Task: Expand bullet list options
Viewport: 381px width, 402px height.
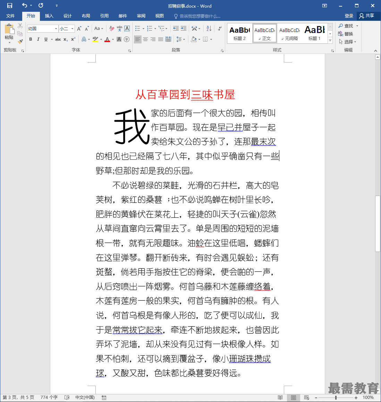Action: tap(143, 29)
